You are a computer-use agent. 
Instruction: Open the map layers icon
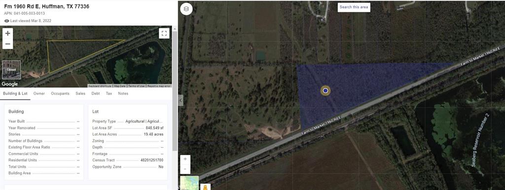186,9
